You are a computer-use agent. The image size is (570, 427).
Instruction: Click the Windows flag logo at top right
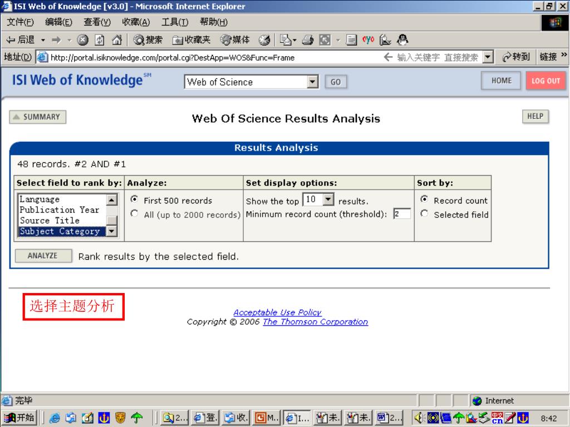tap(555, 23)
